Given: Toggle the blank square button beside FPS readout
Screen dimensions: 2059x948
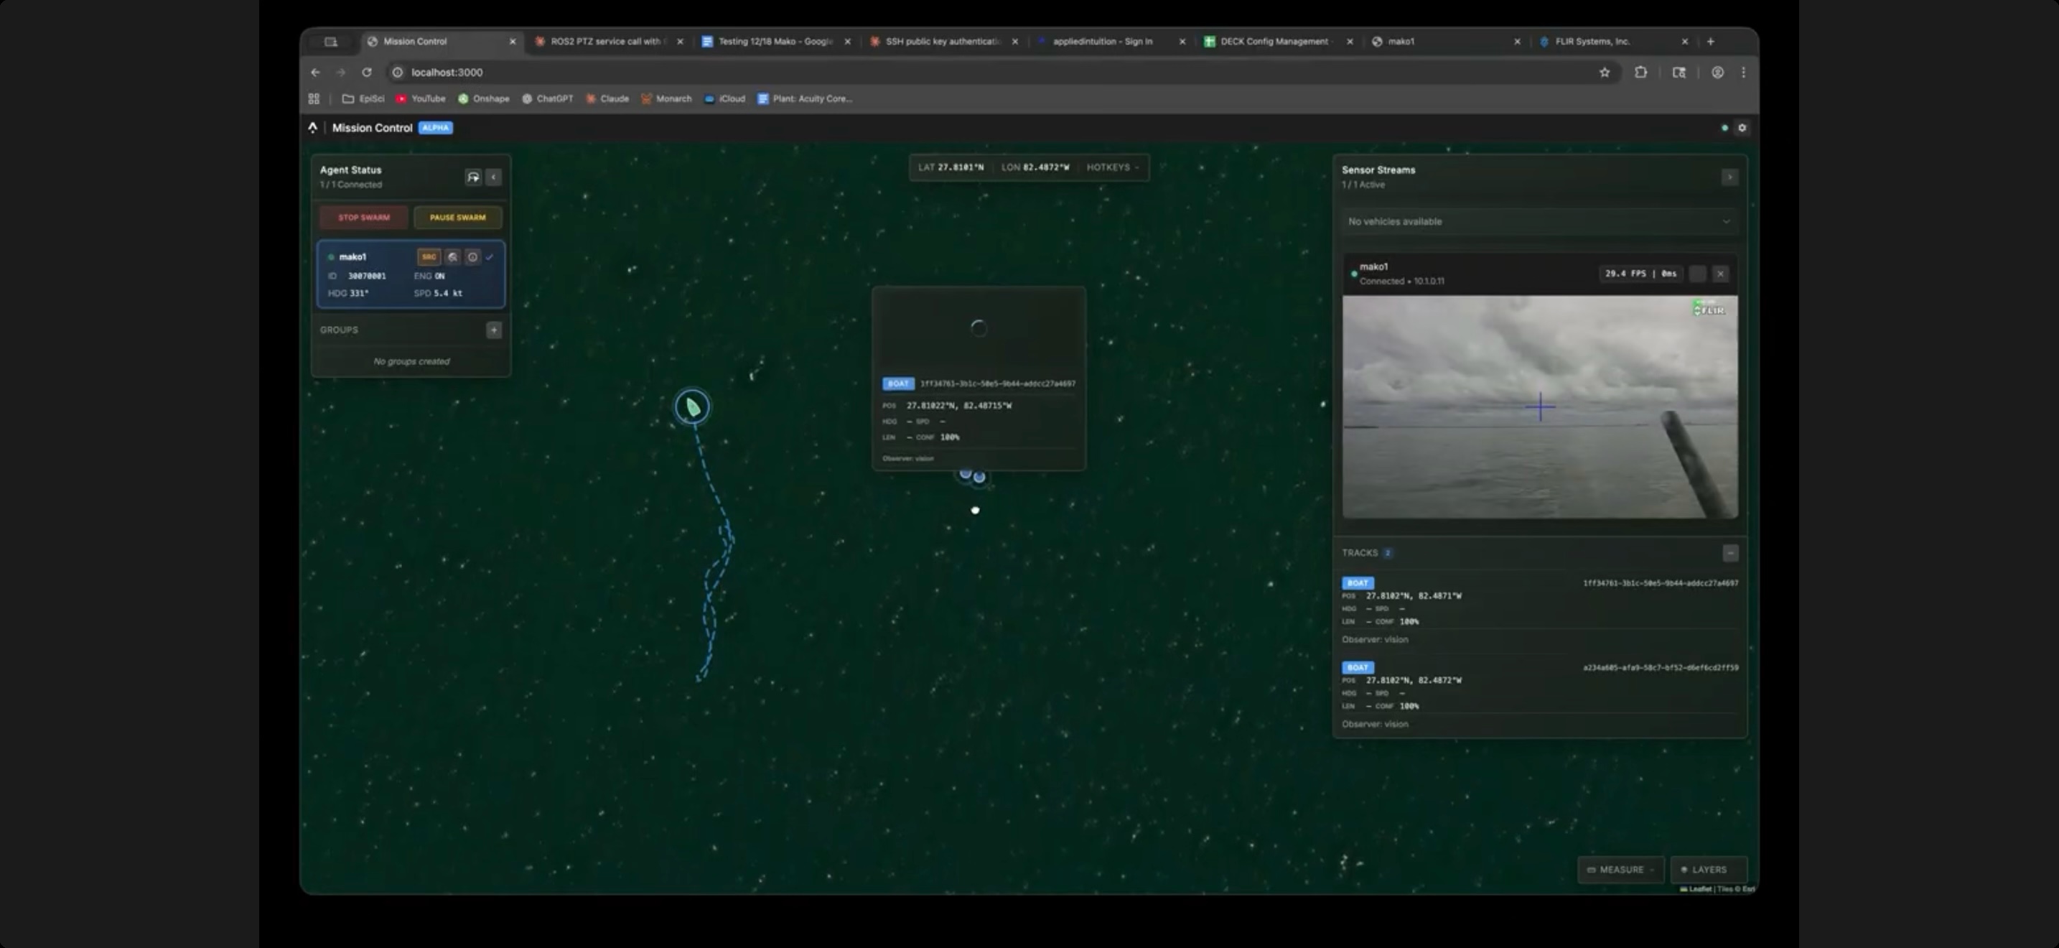Looking at the screenshot, I should pos(1698,274).
